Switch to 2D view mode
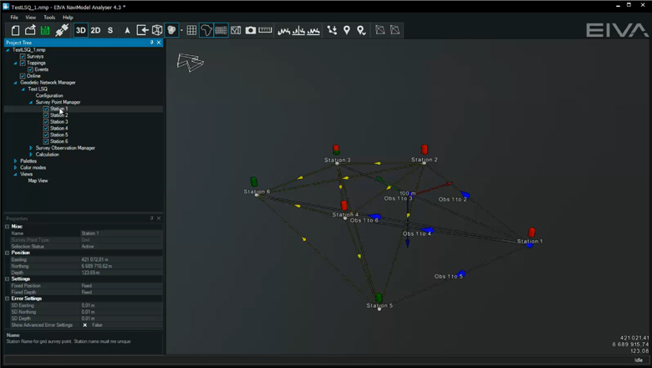This screenshot has height=368, width=652. coord(95,30)
